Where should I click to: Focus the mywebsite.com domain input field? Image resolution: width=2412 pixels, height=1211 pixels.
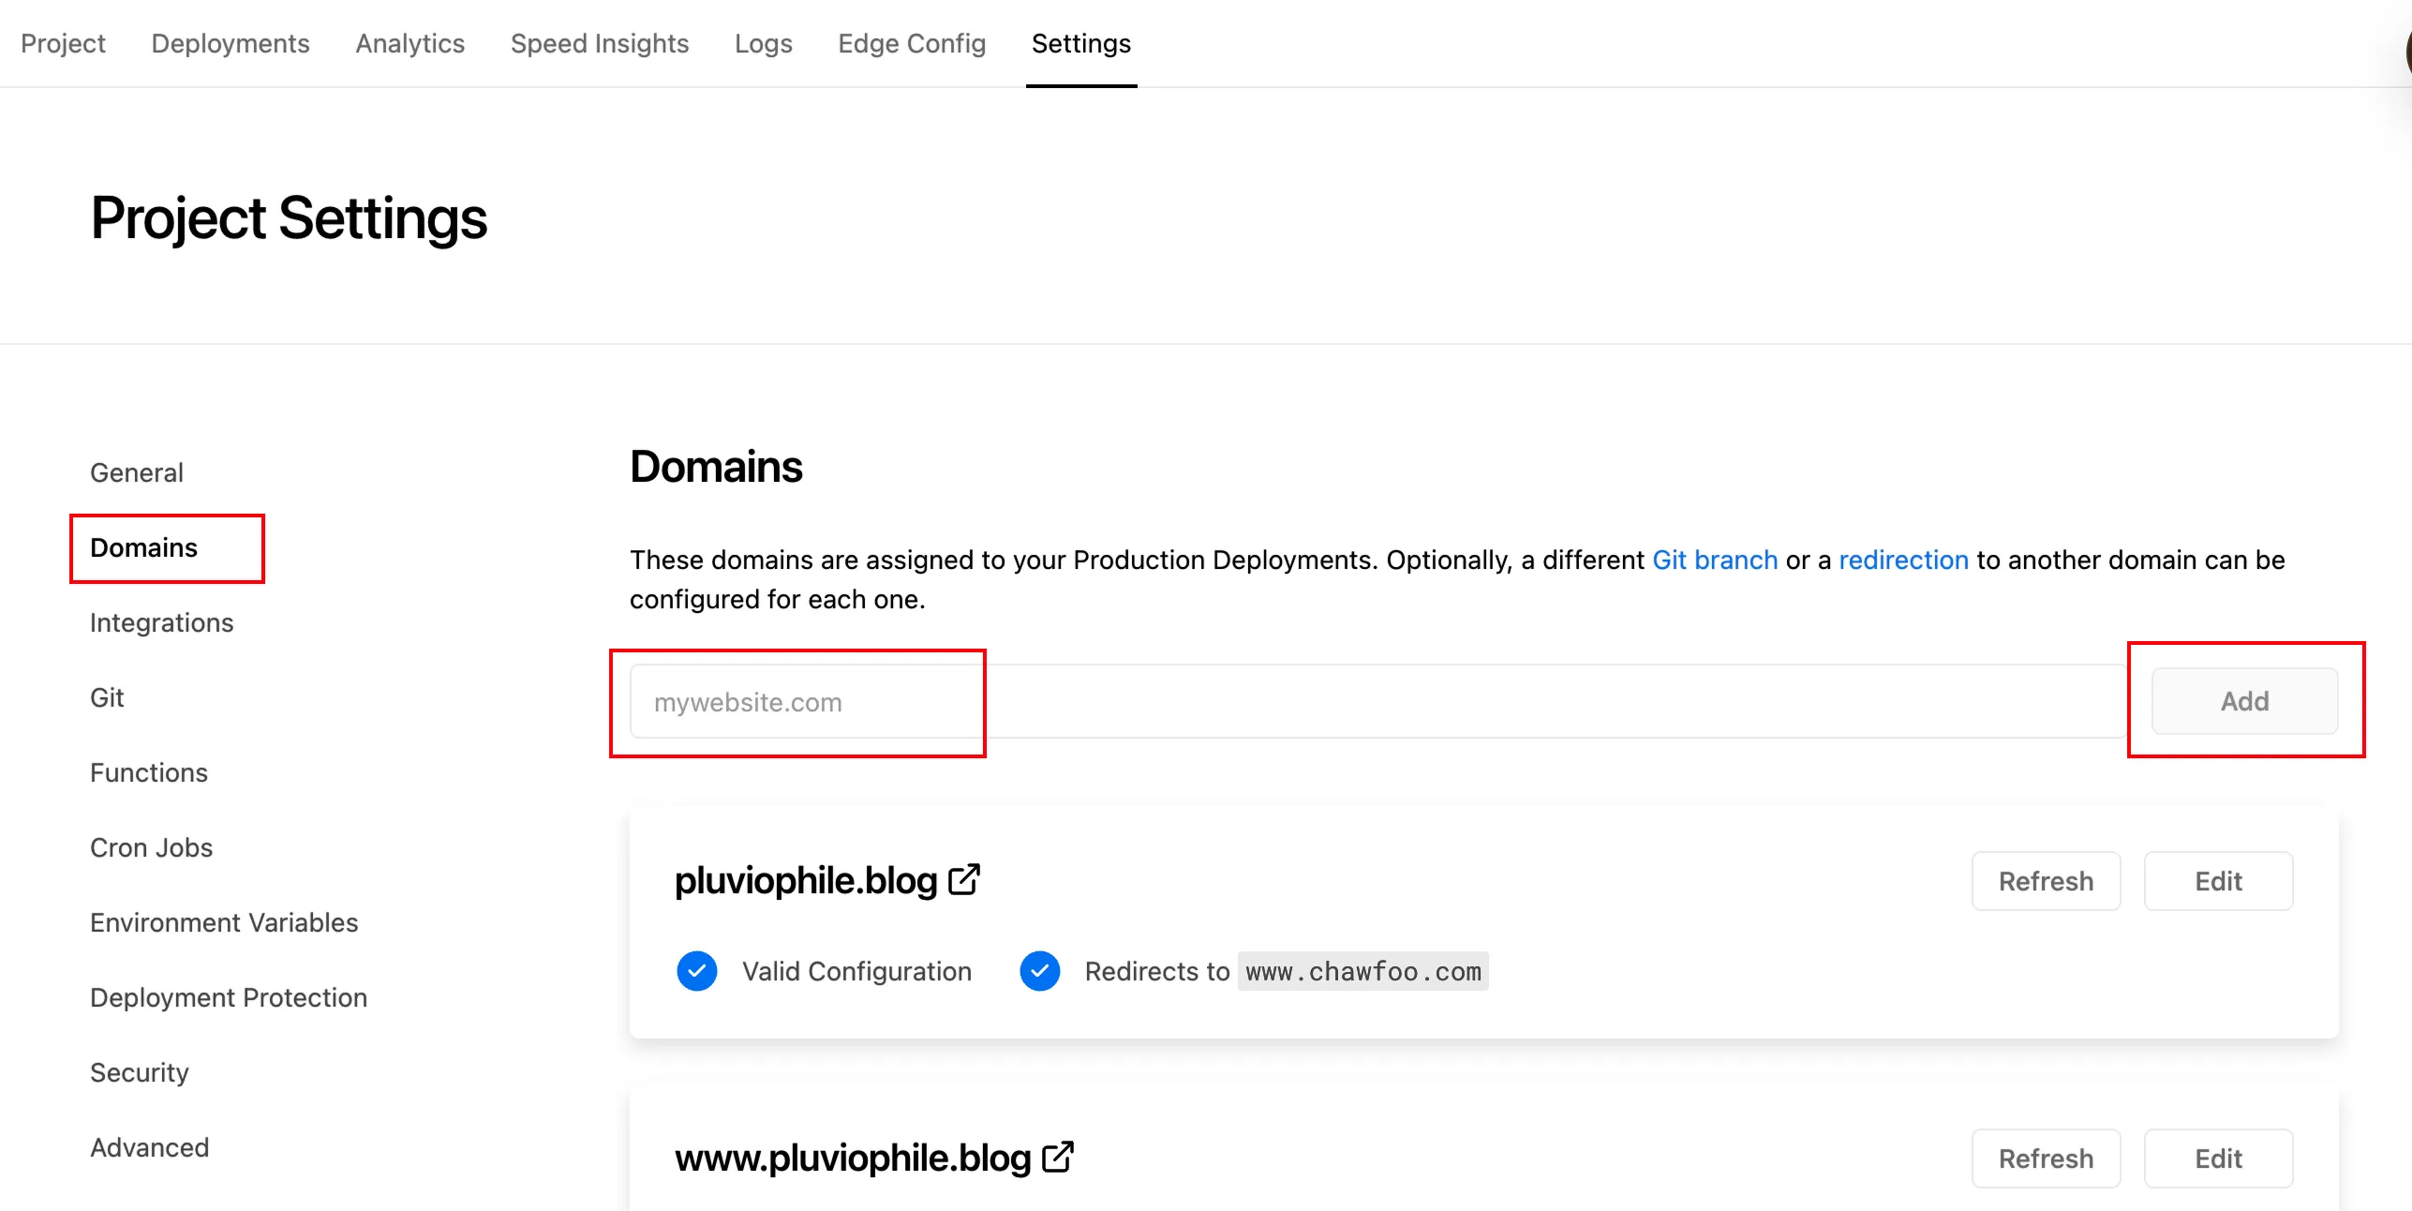click(1377, 701)
